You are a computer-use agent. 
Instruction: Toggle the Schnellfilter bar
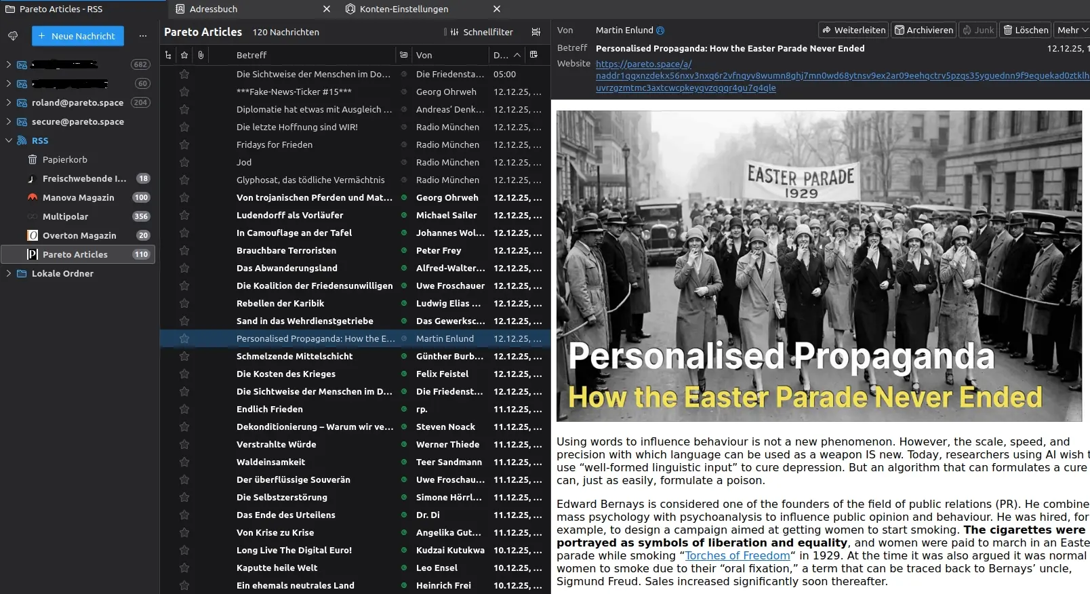click(479, 32)
